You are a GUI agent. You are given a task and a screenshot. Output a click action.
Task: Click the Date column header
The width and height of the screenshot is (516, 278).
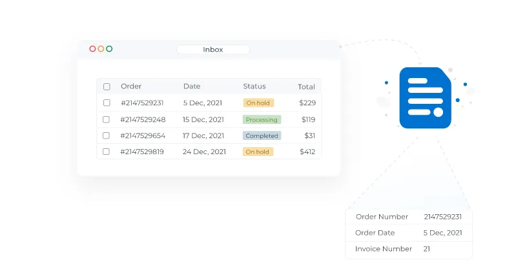[x=192, y=86]
